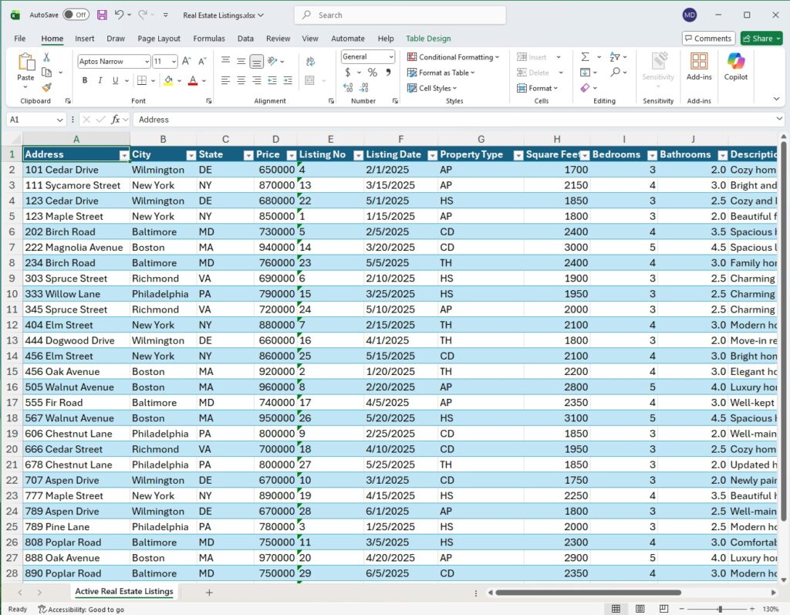Open the Copilot pane
Viewport: 790px width, 615px height.
735,66
